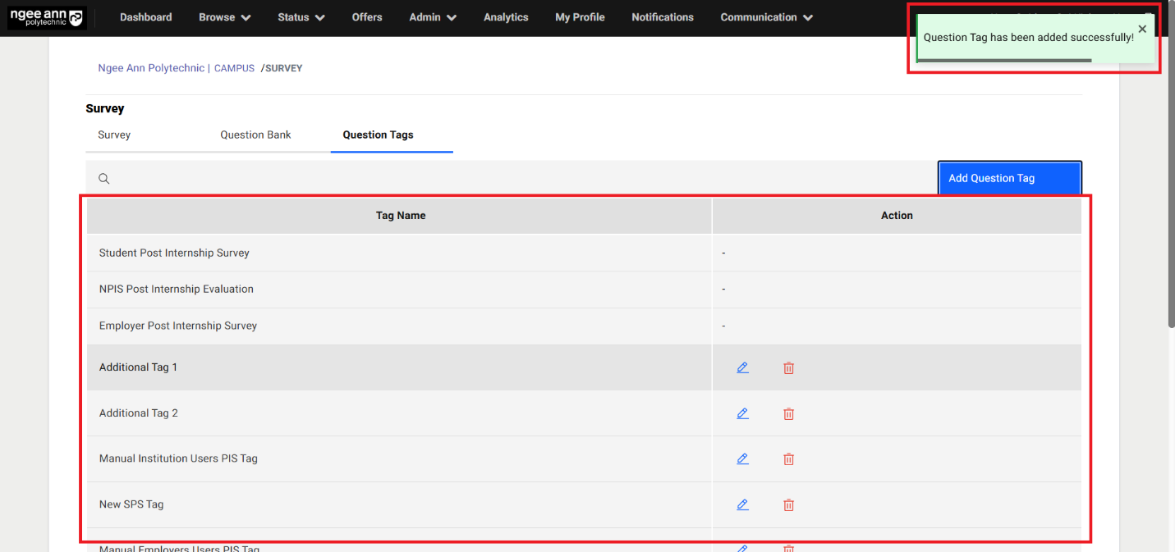Click the Add Question Tag button
The image size is (1175, 552).
click(x=1009, y=178)
